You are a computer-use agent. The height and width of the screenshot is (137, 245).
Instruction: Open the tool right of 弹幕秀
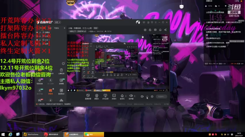point(61,92)
